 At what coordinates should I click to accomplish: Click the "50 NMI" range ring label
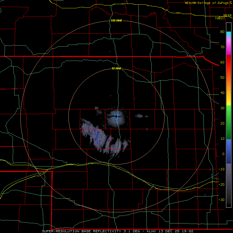pyautogui.click(x=116, y=68)
